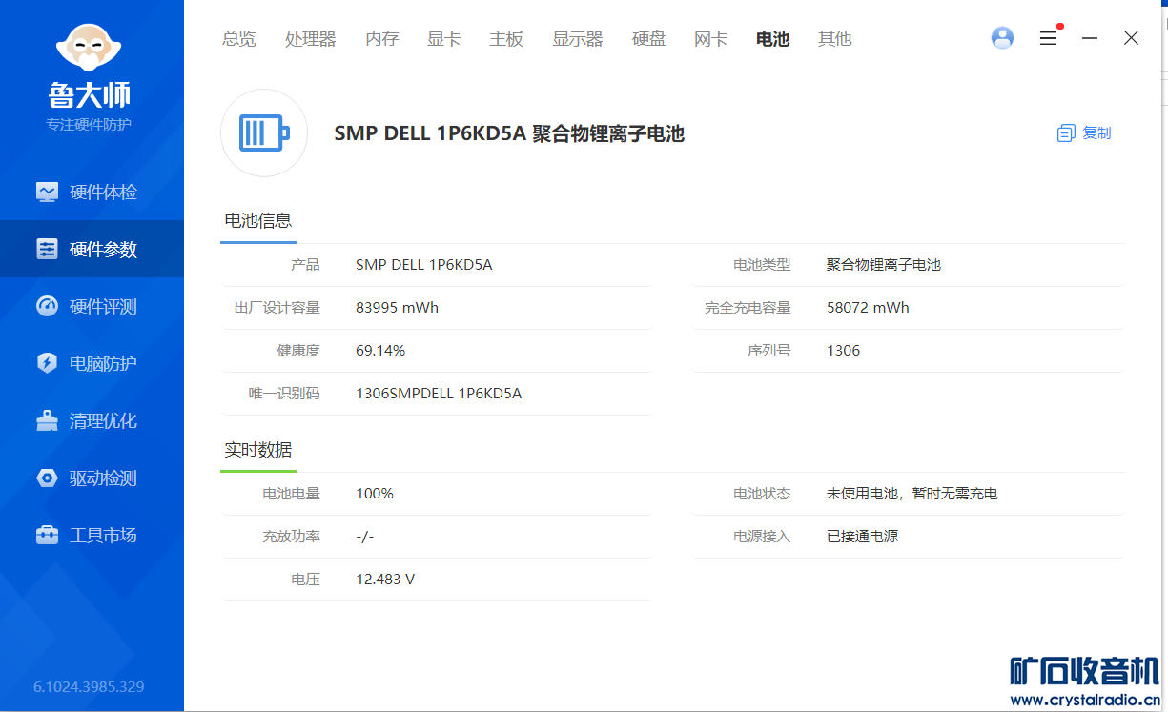Switch to the 总览 tab
Viewport: 1168px width, 712px height.
(238, 39)
